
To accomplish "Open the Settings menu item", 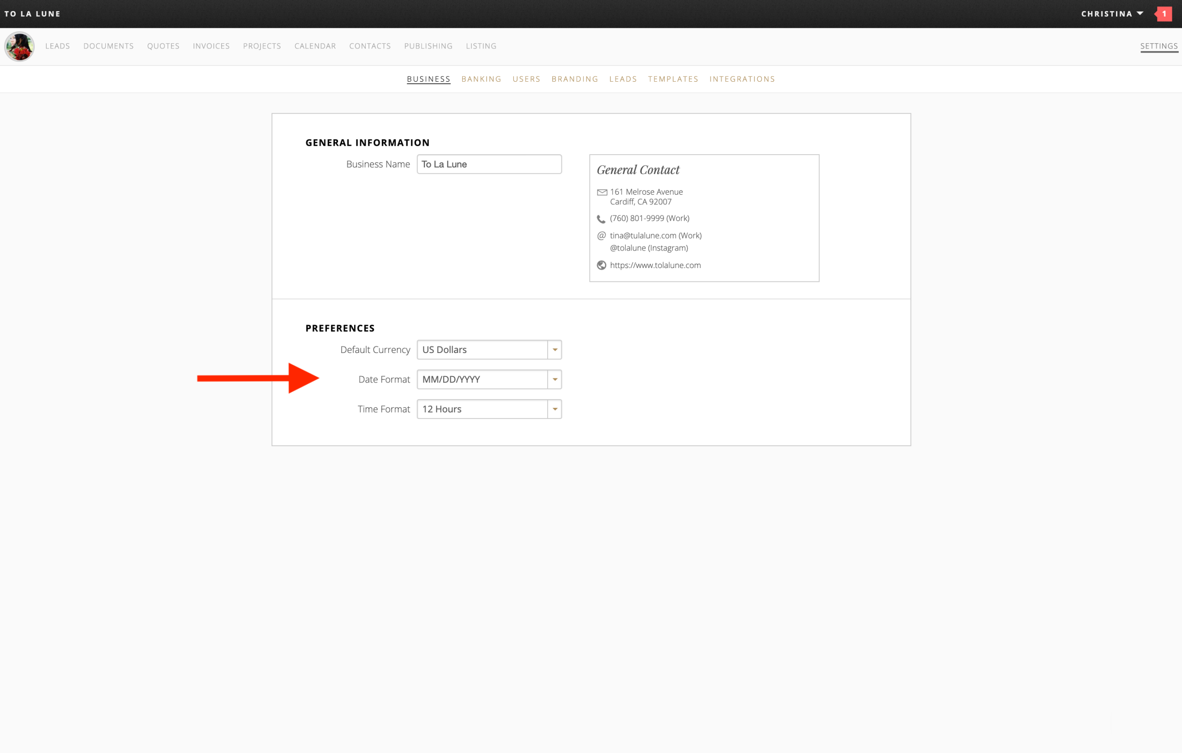I will click(x=1158, y=46).
